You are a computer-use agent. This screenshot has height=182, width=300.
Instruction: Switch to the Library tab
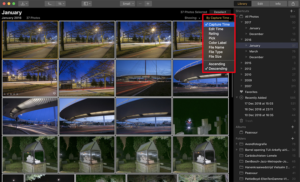click(x=242, y=4)
